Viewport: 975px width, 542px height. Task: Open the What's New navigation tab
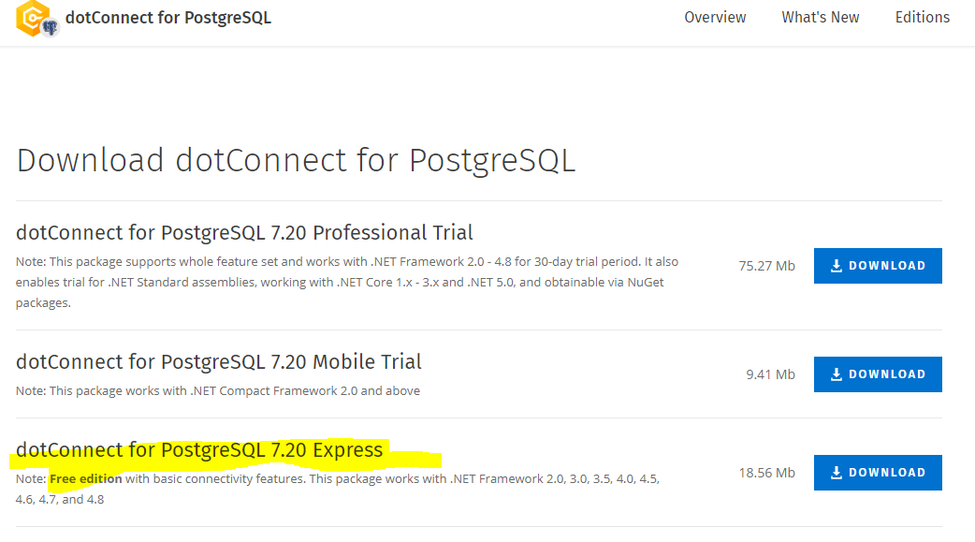pyautogui.click(x=821, y=18)
